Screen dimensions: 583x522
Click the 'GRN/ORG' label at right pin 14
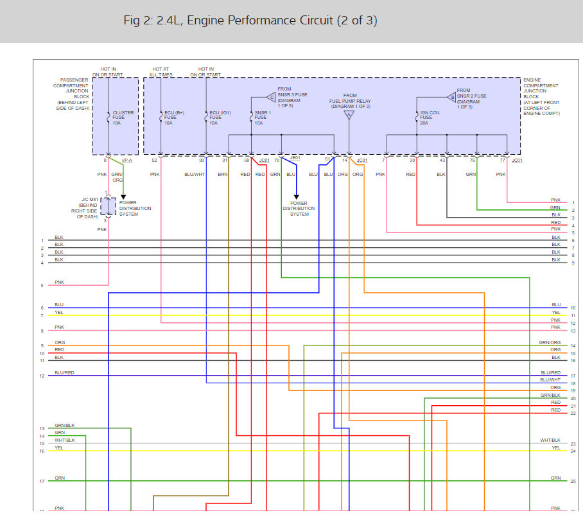coord(550,342)
